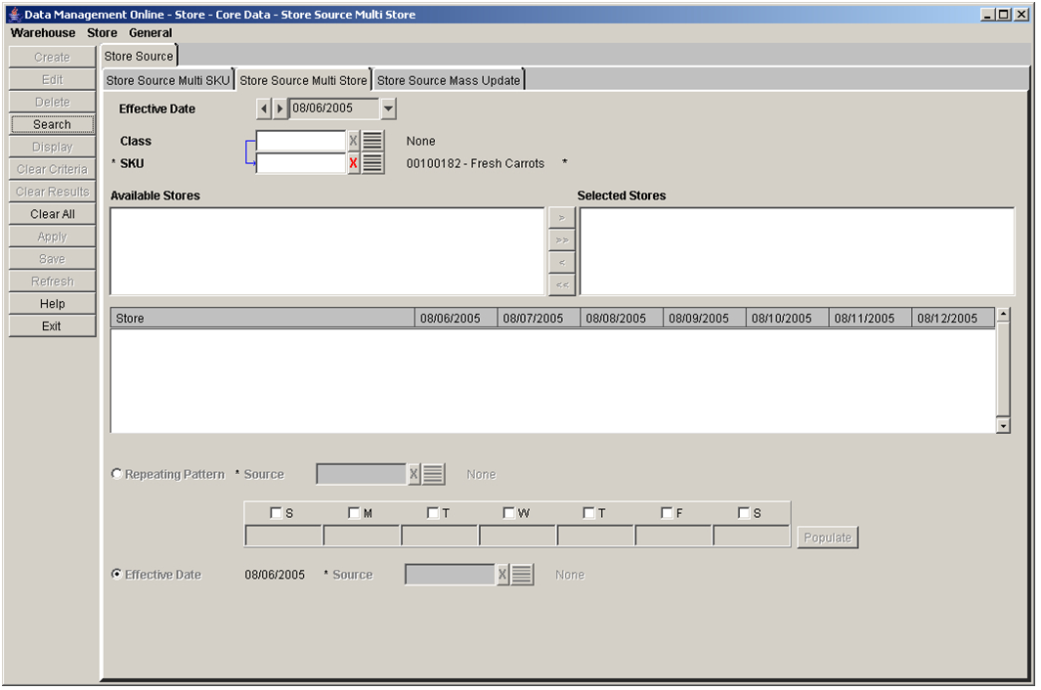This screenshot has height=690, width=1041.
Task: Open Help from the sidebar
Action: 53,304
